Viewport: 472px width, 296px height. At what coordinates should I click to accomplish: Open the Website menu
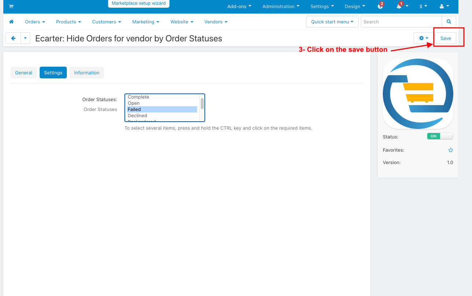(x=182, y=22)
